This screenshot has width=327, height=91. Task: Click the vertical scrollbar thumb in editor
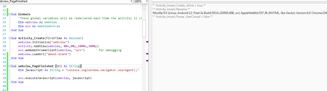coord(144,28)
